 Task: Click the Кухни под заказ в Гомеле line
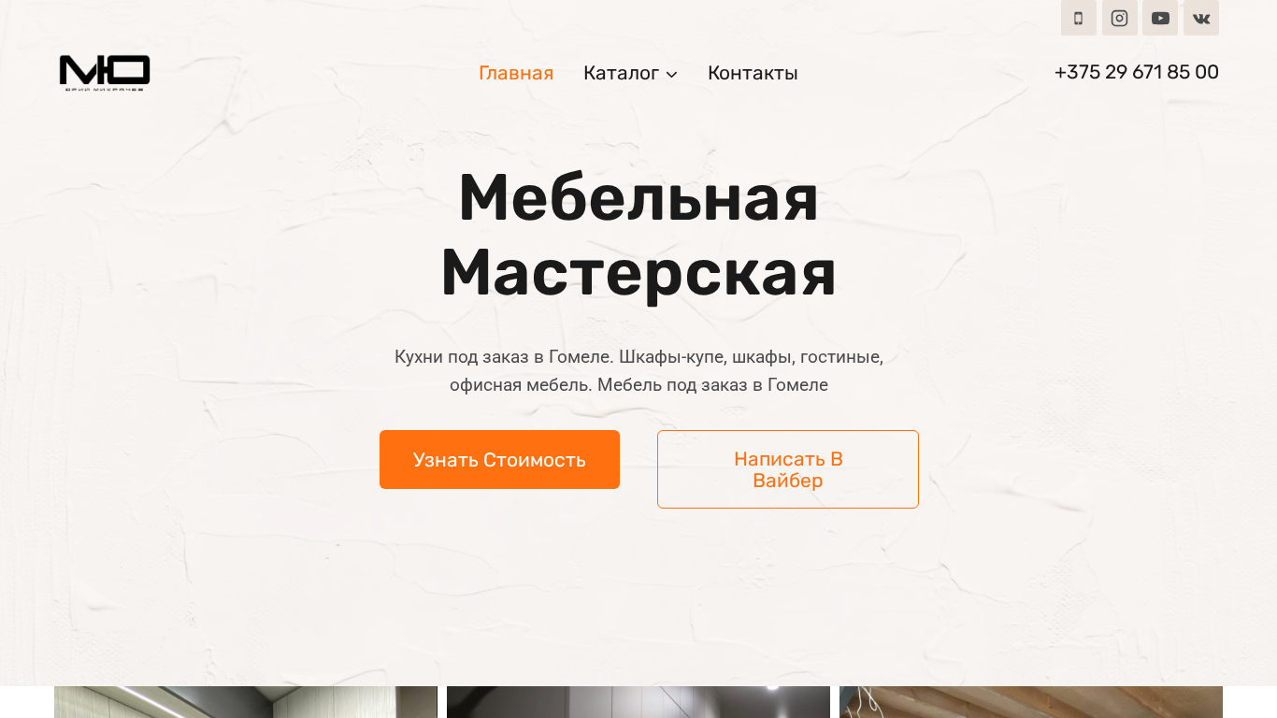click(638, 356)
